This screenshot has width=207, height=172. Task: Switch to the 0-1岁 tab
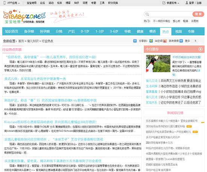tap(85, 31)
